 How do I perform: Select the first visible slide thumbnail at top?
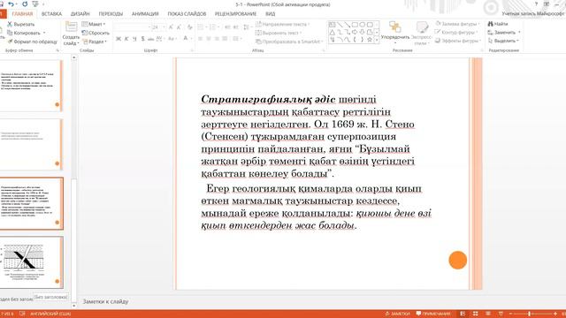click(31, 86)
